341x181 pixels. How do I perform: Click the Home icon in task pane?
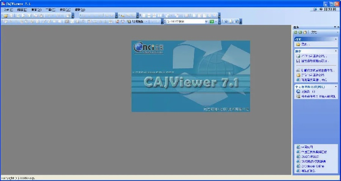tap(305, 32)
